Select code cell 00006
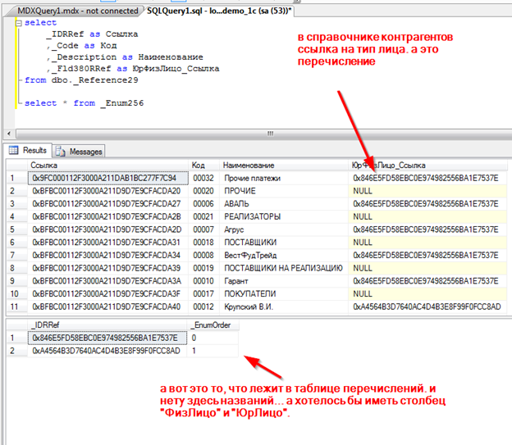This screenshot has height=445, width=512. pos(204,204)
